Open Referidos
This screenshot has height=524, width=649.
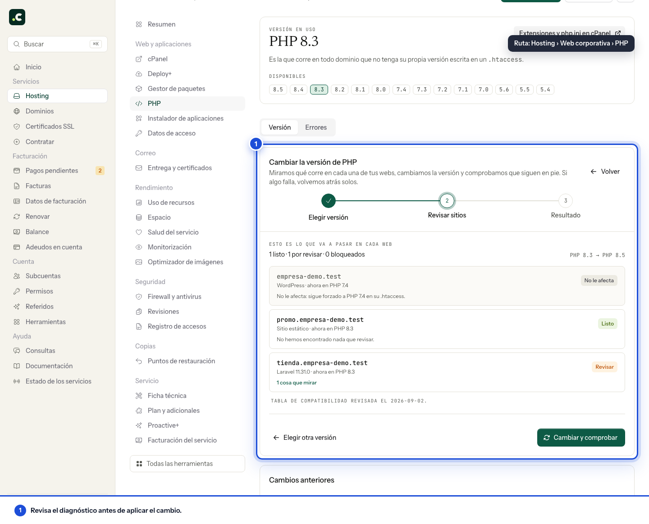[x=57, y=307]
